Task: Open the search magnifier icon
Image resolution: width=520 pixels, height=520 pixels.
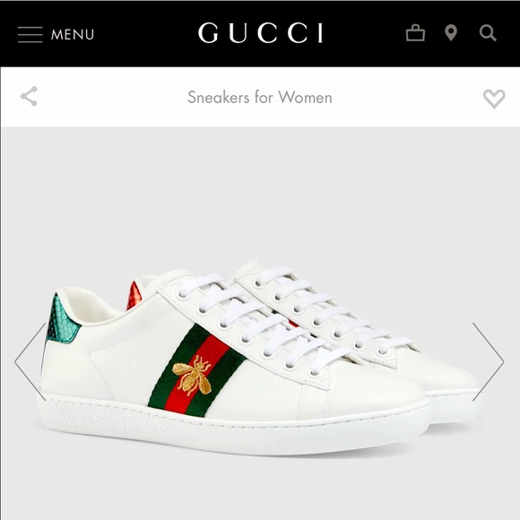Action: [488, 33]
